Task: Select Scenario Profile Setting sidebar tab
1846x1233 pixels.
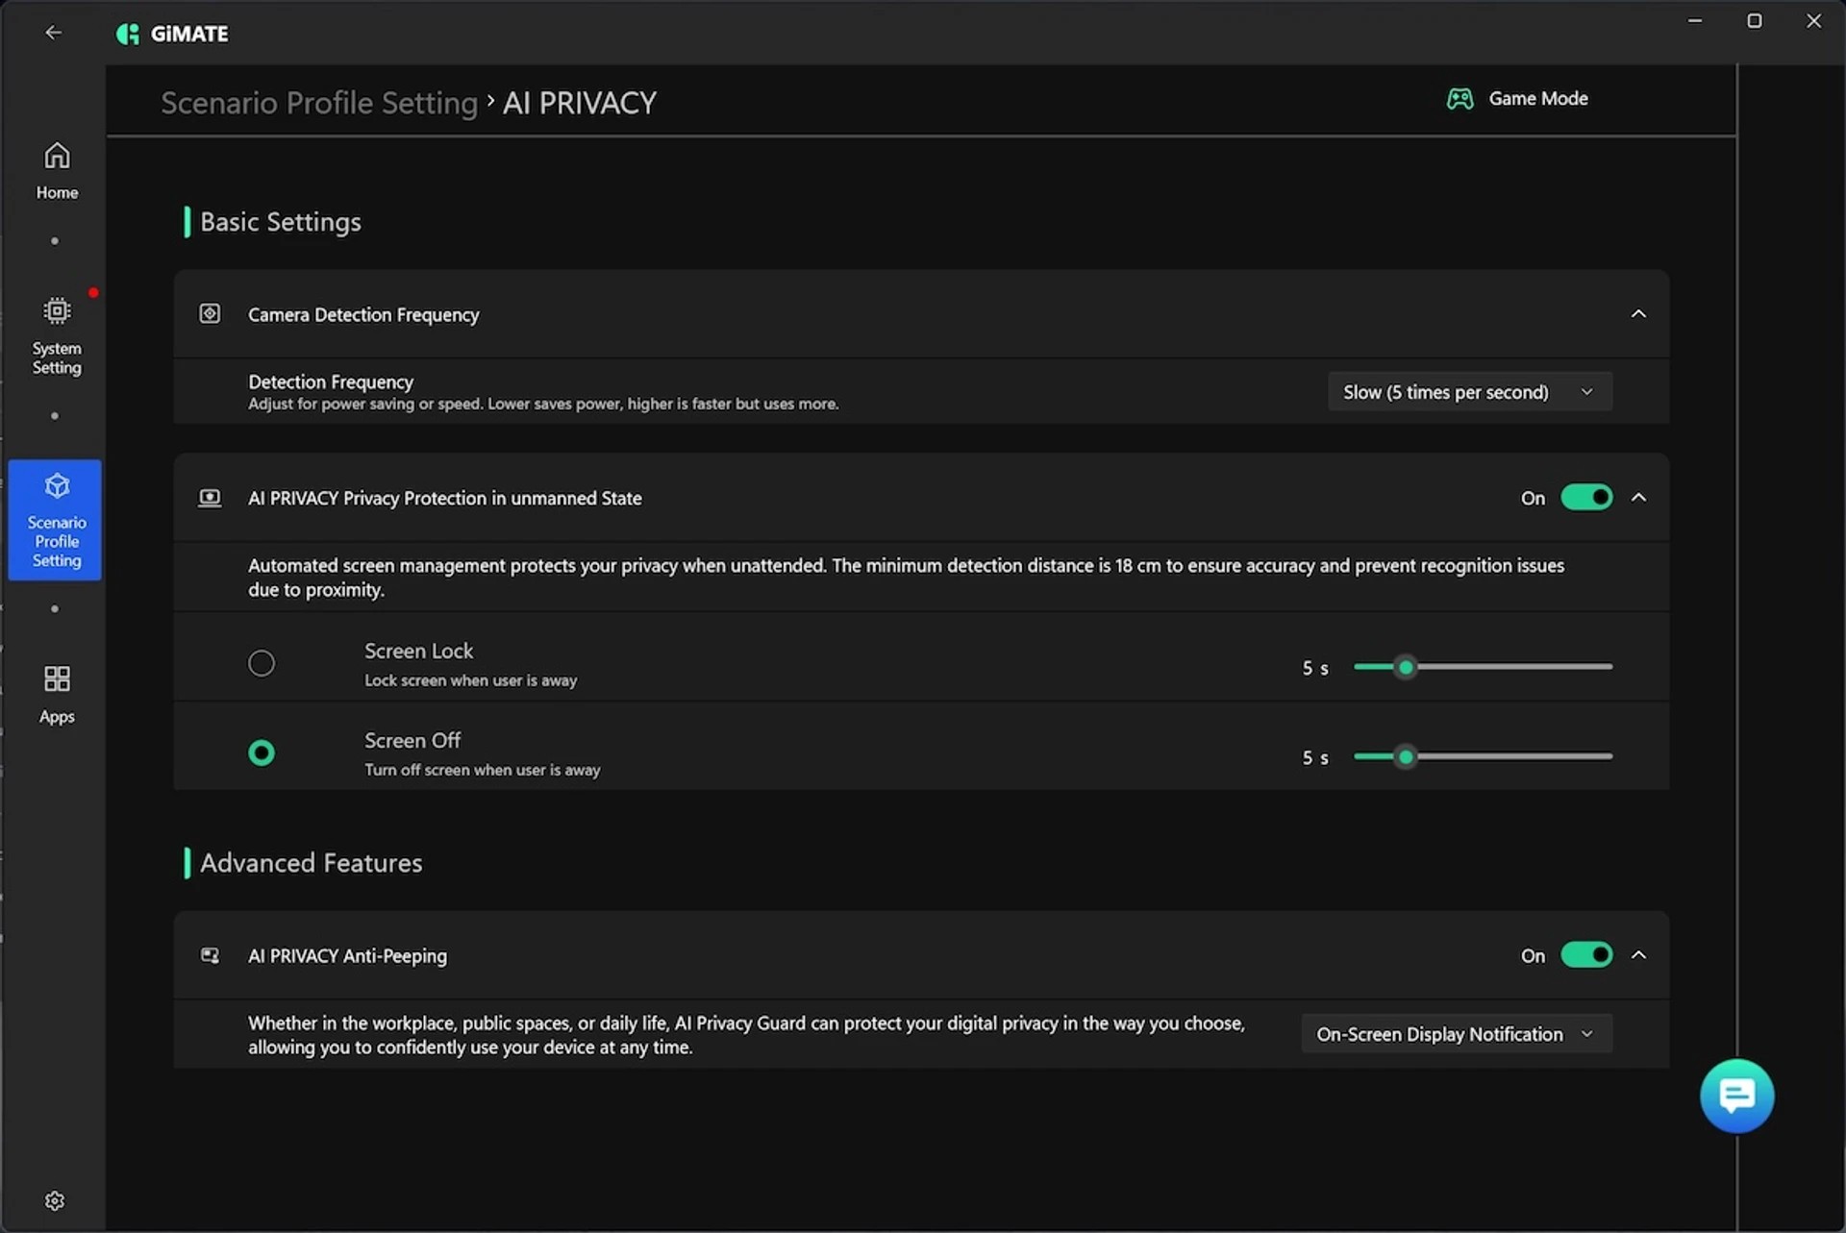Action: pos(56,520)
